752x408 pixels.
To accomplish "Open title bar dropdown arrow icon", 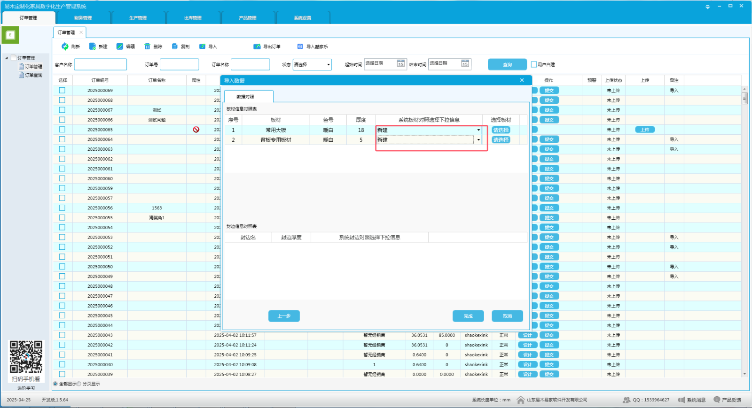I will click(707, 7).
